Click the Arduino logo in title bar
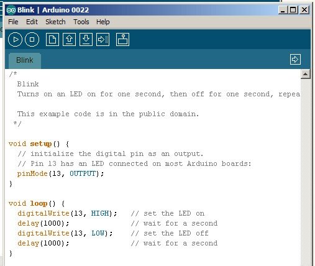This screenshot has height=266, width=315. (11, 10)
